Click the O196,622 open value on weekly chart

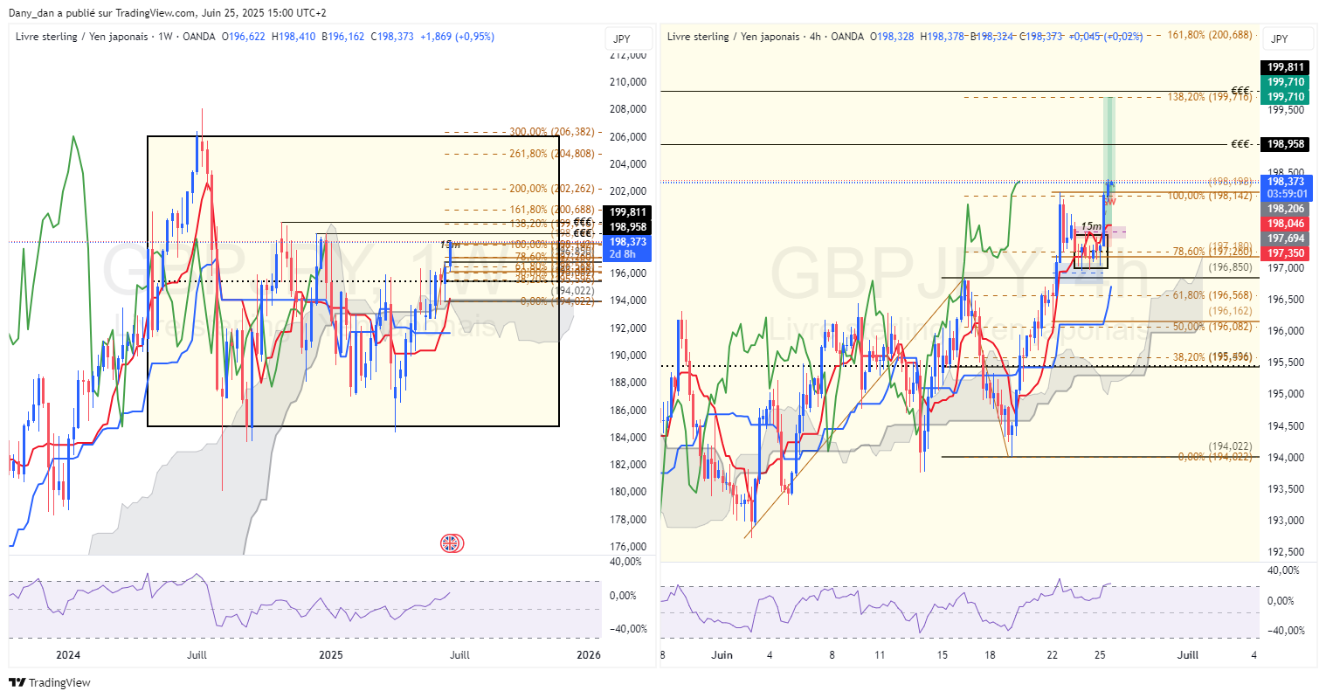(x=245, y=37)
